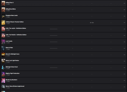Open Killing Floor 2 cover thumbnail
The height and width of the screenshot is (92, 127).
(3, 3)
